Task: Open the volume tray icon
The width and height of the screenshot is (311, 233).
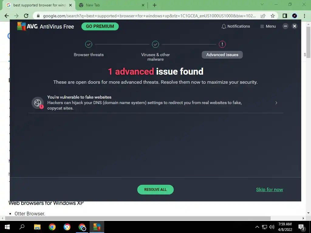Action: [272, 227]
